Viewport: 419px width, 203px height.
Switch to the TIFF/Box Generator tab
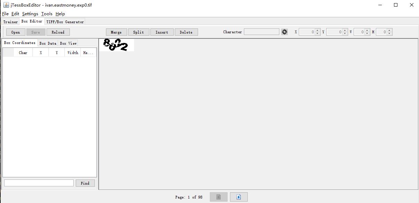point(65,22)
